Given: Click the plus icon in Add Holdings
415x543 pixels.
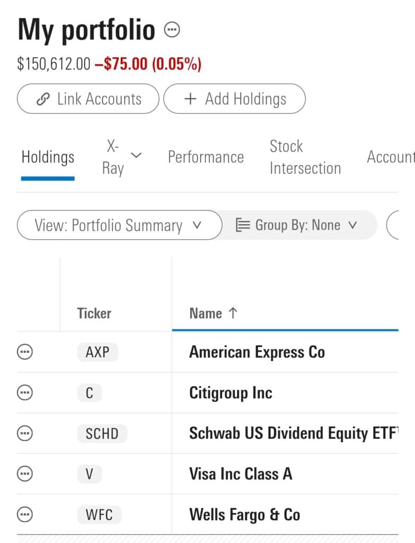Looking at the screenshot, I should 190,99.
